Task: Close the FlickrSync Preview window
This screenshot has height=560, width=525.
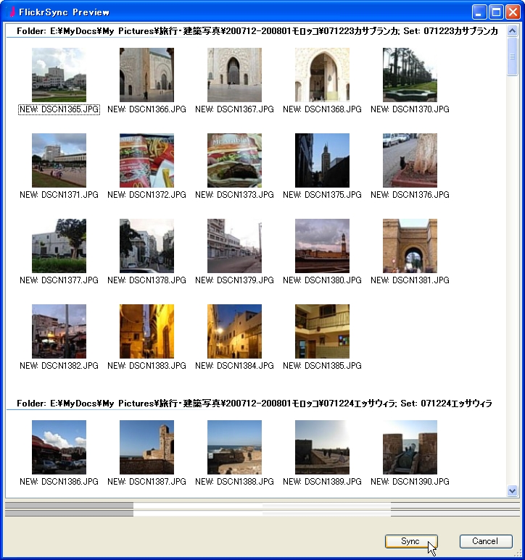Action: point(513,12)
